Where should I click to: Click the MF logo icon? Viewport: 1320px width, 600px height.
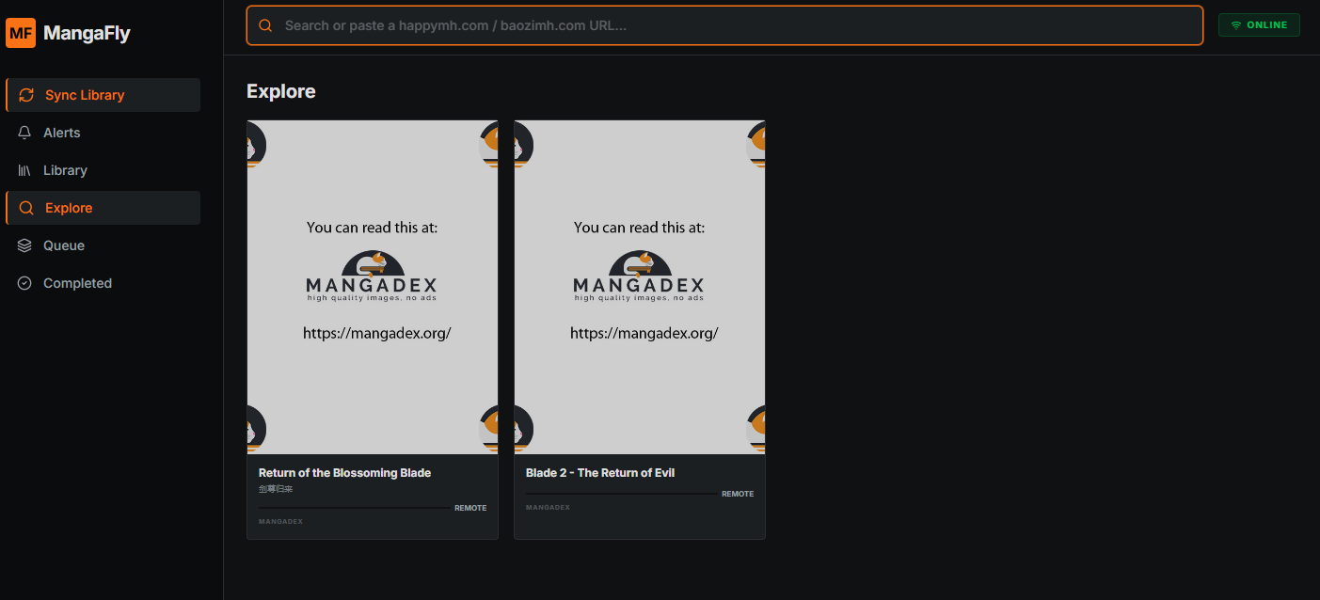[20, 32]
